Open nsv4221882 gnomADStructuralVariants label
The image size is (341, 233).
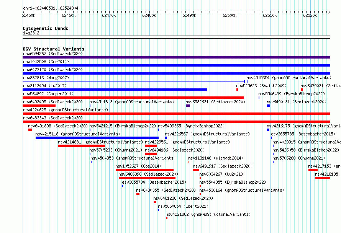(208, 214)
